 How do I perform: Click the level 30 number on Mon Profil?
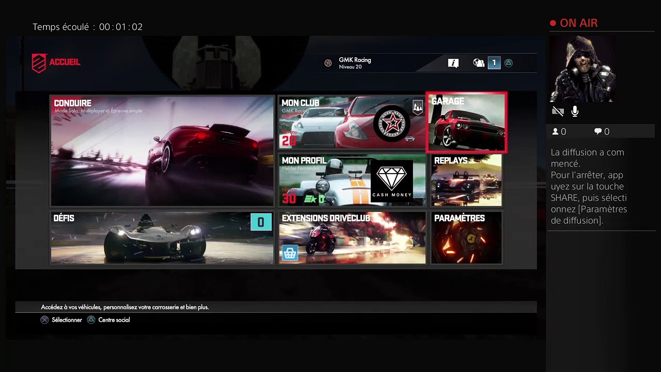[289, 198]
